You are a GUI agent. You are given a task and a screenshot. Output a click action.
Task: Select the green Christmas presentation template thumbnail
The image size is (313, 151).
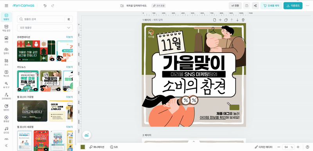pos(36,51)
